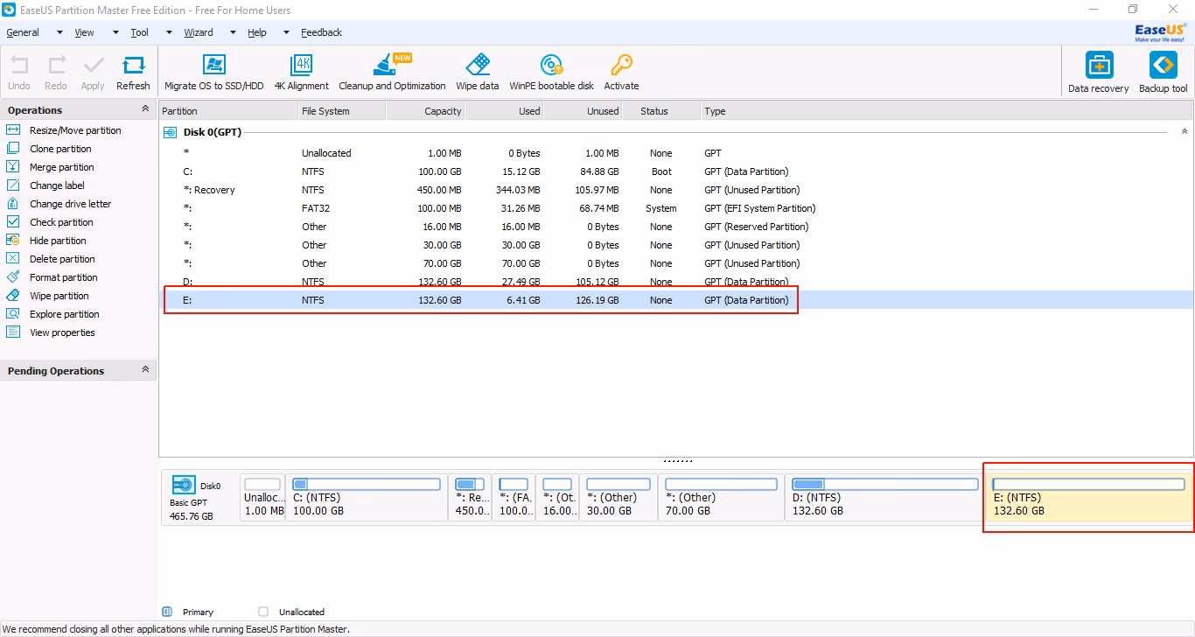Click the Undo toolbar icon

(19, 66)
